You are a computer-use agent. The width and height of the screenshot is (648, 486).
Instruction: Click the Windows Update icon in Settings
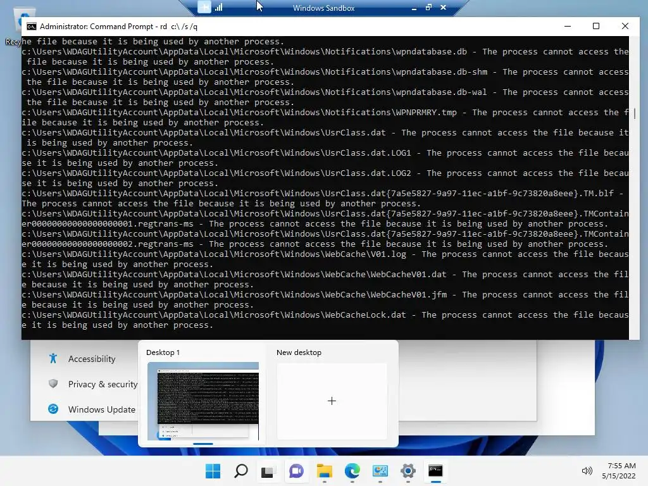(53, 409)
